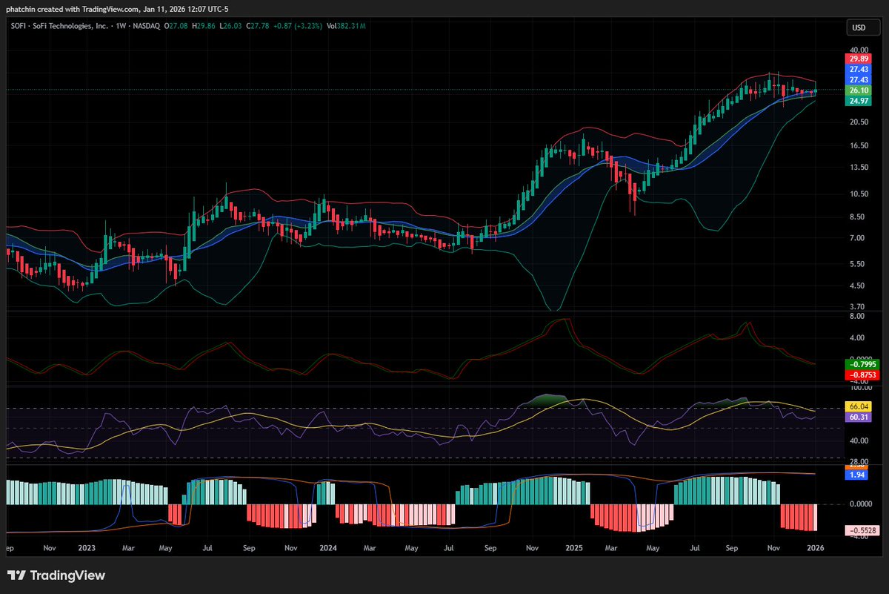Viewport: 889px width, 594px height.
Task: Click the 16.50 price scale label
Action: [859, 146]
